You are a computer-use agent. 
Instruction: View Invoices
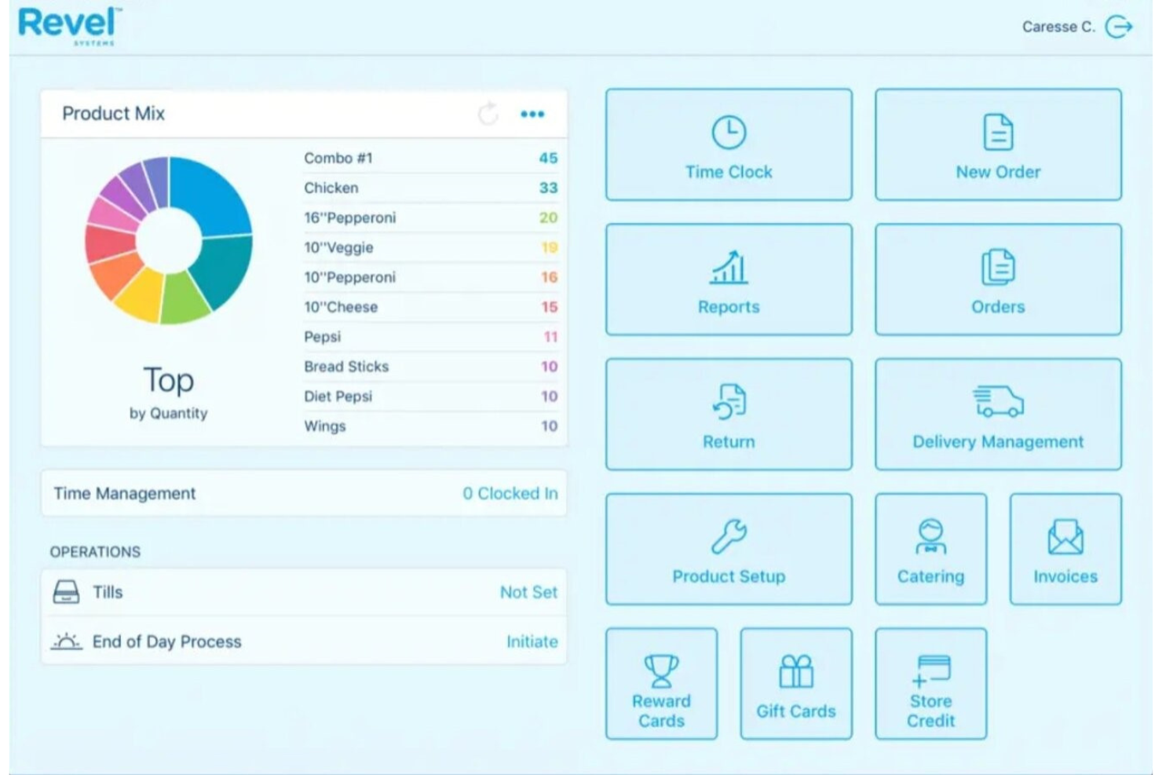pos(1064,549)
